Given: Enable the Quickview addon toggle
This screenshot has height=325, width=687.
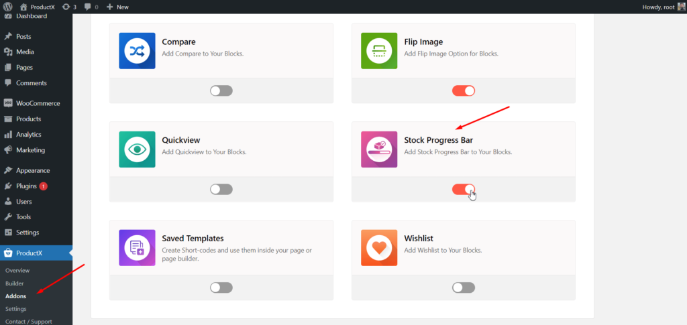Looking at the screenshot, I should pyautogui.click(x=221, y=190).
